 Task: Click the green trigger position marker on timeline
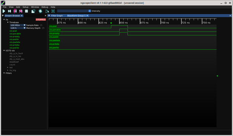(111, 23)
